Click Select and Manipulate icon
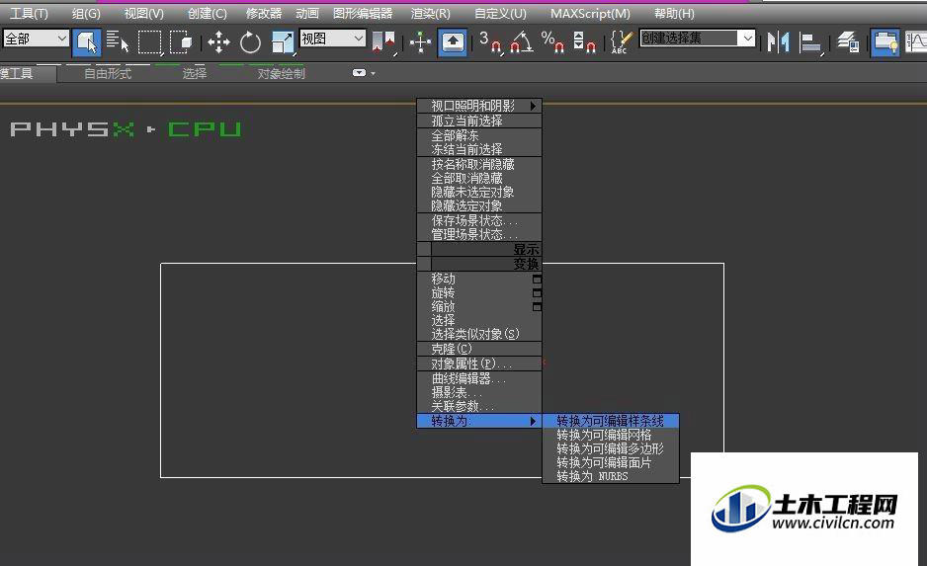 [x=420, y=42]
